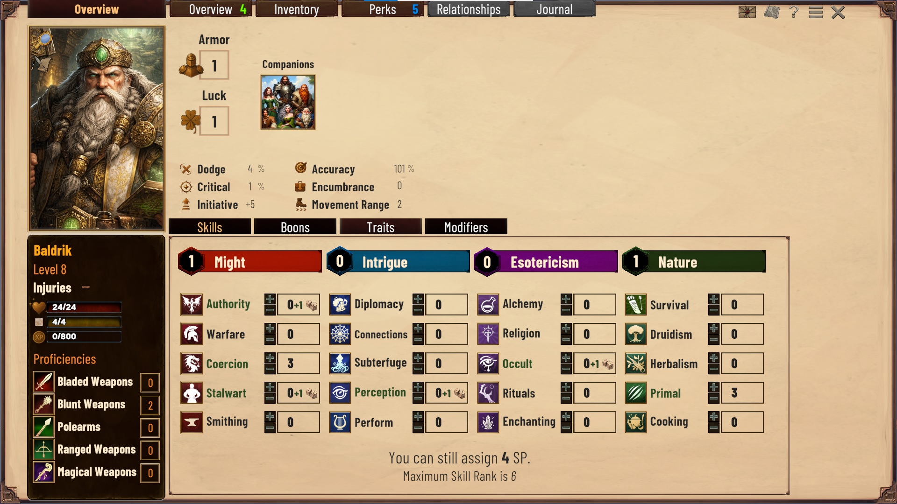This screenshot has height=504, width=897.
Task: Decrease Coercion skill with minus button
Action: tap(270, 369)
